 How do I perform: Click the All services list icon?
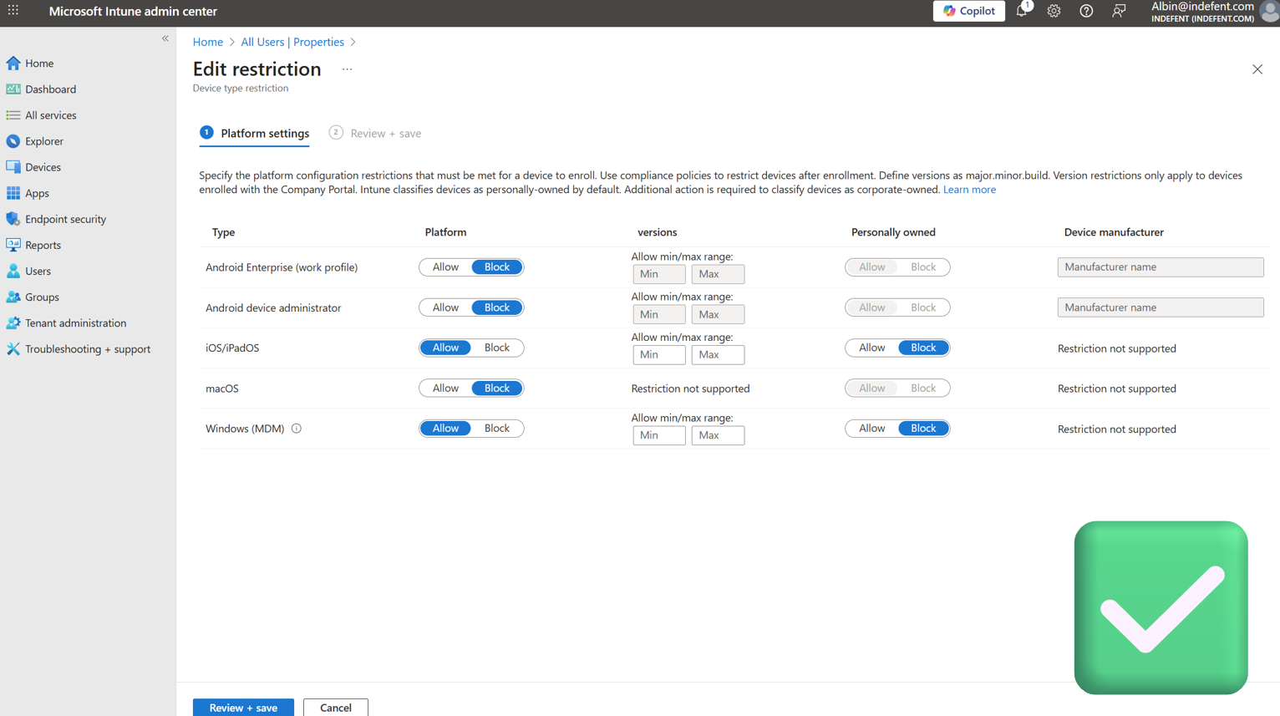13,114
